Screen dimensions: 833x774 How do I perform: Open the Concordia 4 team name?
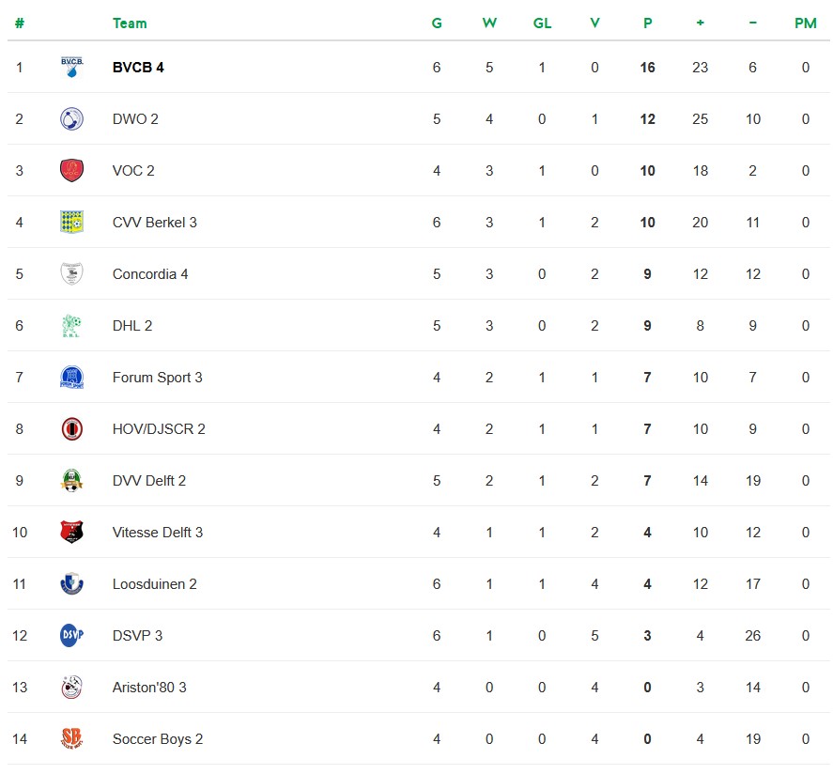[150, 274]
